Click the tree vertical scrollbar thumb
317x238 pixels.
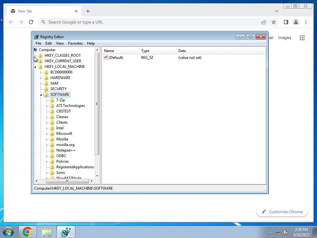coord(97,104)
